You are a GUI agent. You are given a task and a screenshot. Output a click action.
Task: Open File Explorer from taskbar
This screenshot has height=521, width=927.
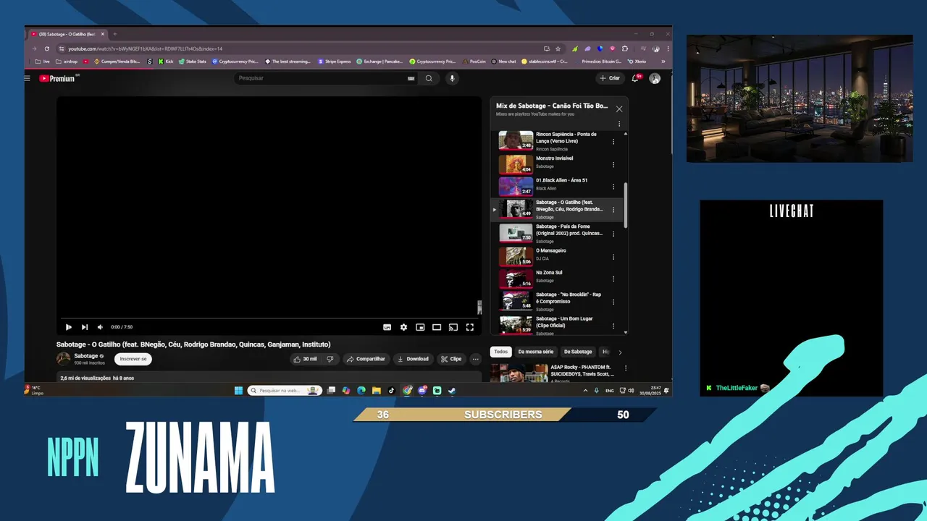(377, 391)
